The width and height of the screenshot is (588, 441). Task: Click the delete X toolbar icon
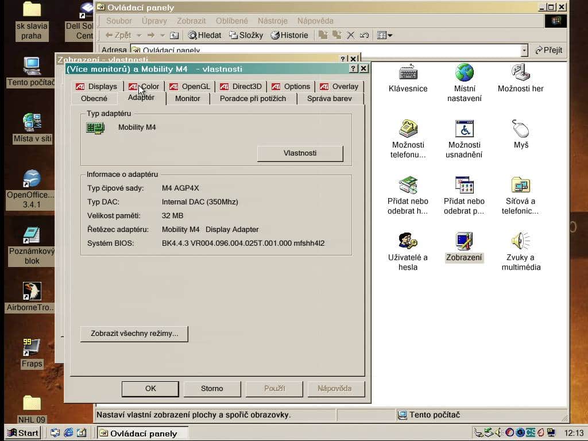(x=351, y=35)
